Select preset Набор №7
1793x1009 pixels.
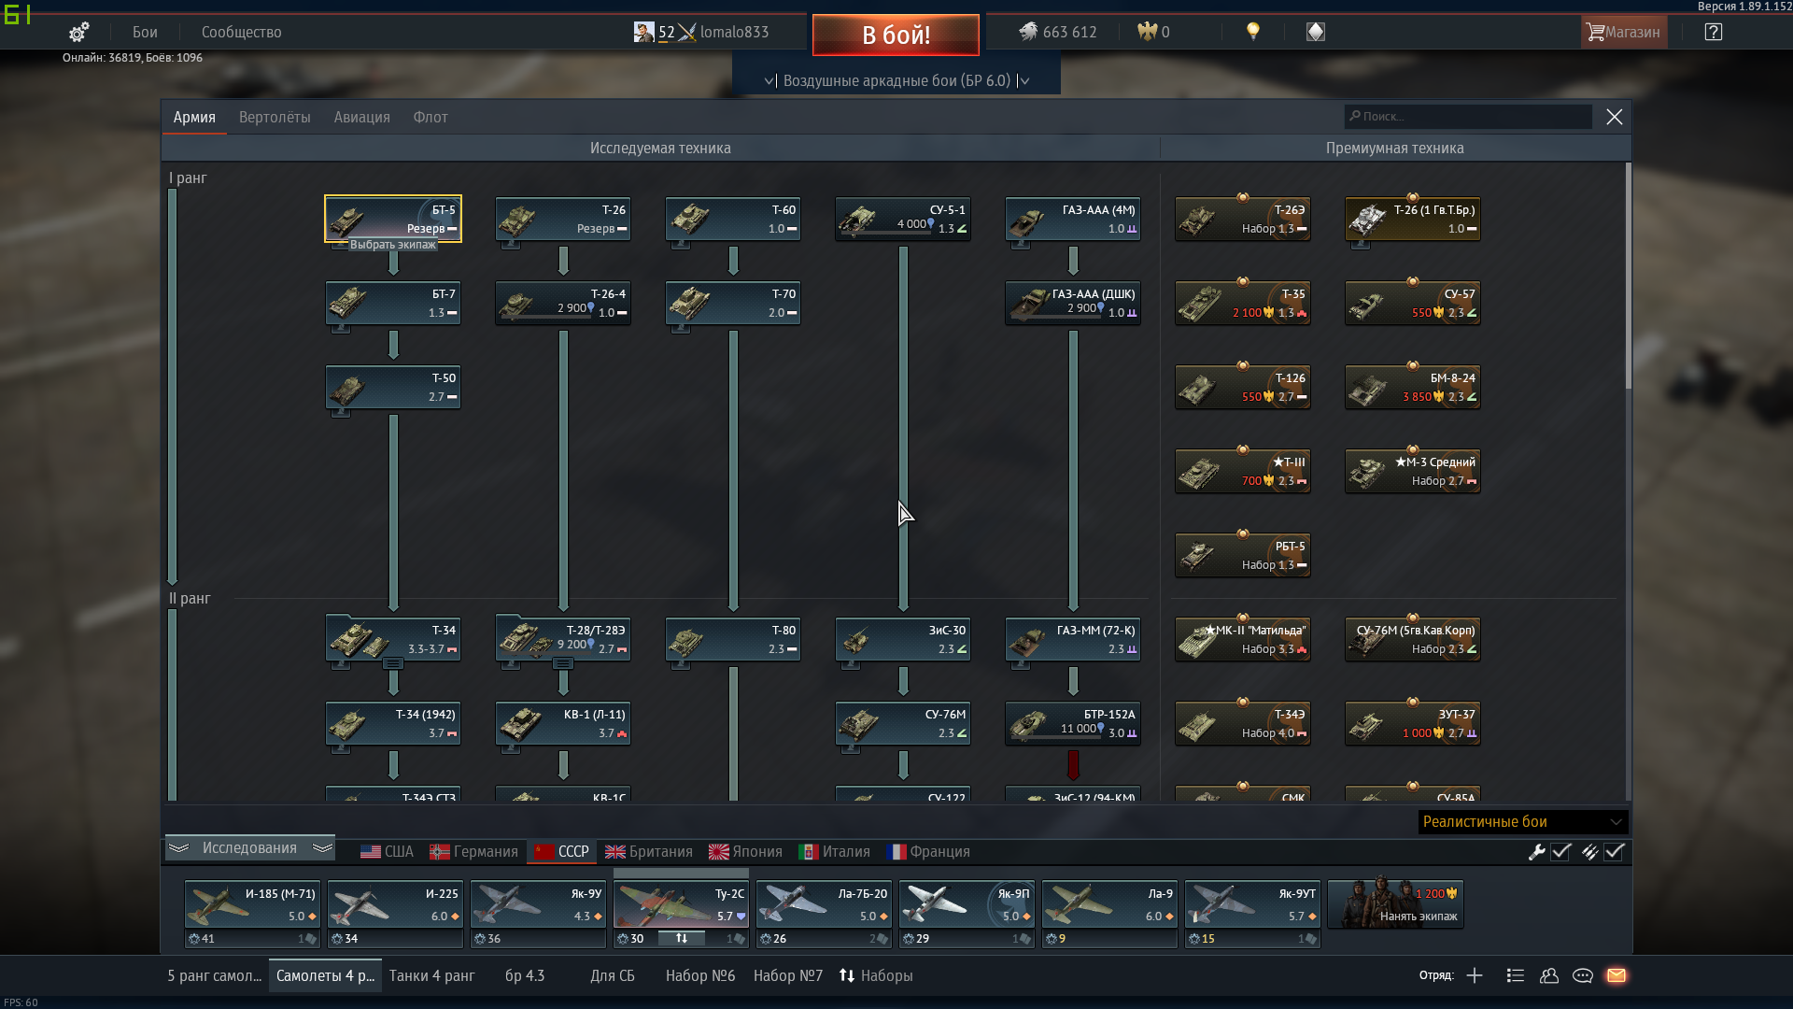[x=788, y=975]
